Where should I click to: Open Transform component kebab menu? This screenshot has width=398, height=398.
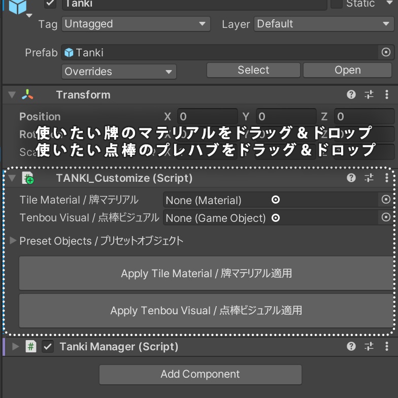(x=387, y=95)
